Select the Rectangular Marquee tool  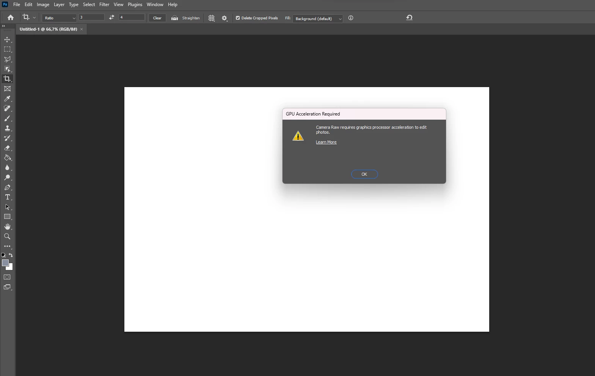[x=7, y=50]
